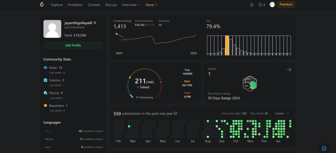Click the Views eye icon
Viewport: 336px width, 153px height.
(45, 68)
